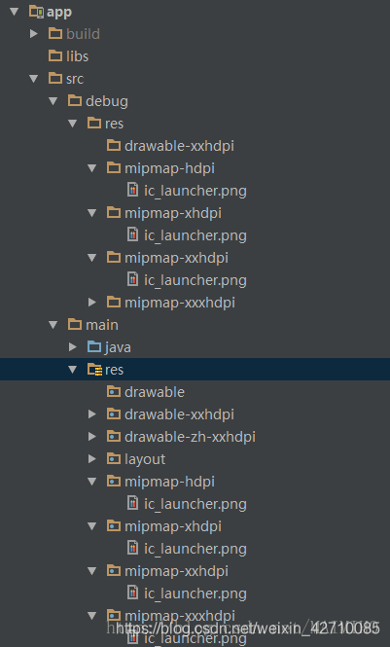Viewport: 390px width, 647px height.
Task: Collapse the src folder arrow
Action: [34, 79]
